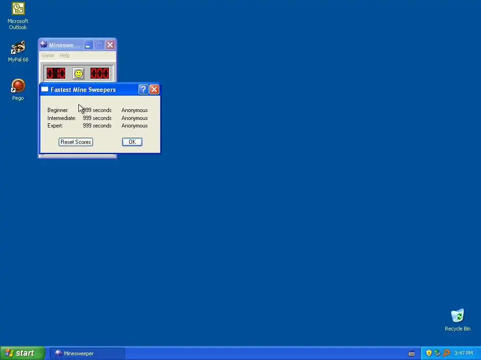Screen dimensions: 481x360
Task: Close the Minesweeper window
Action: [110, 45]
